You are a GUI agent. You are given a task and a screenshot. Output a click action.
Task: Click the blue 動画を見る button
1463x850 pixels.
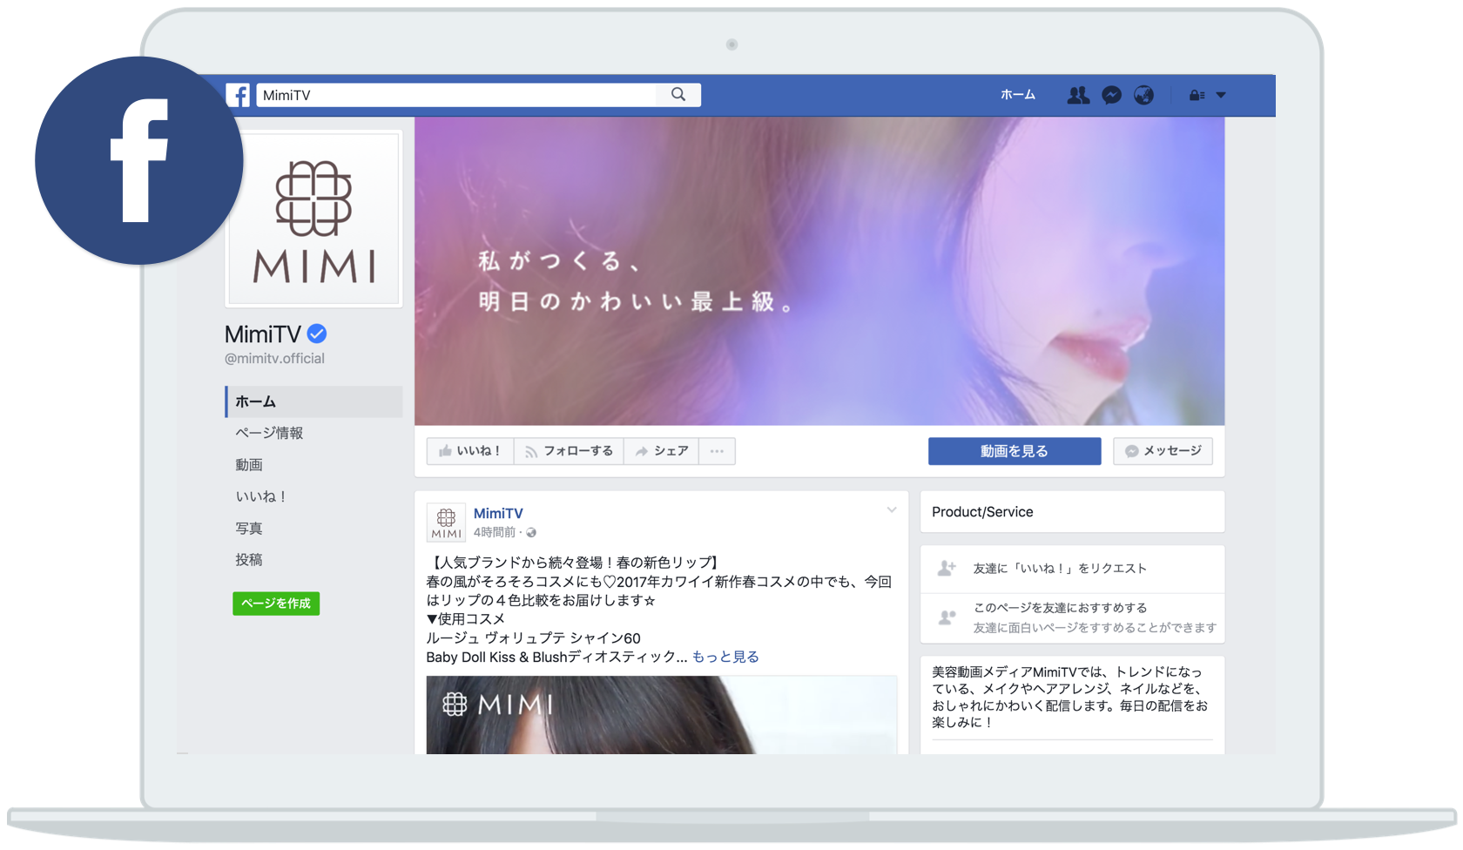1015,451
